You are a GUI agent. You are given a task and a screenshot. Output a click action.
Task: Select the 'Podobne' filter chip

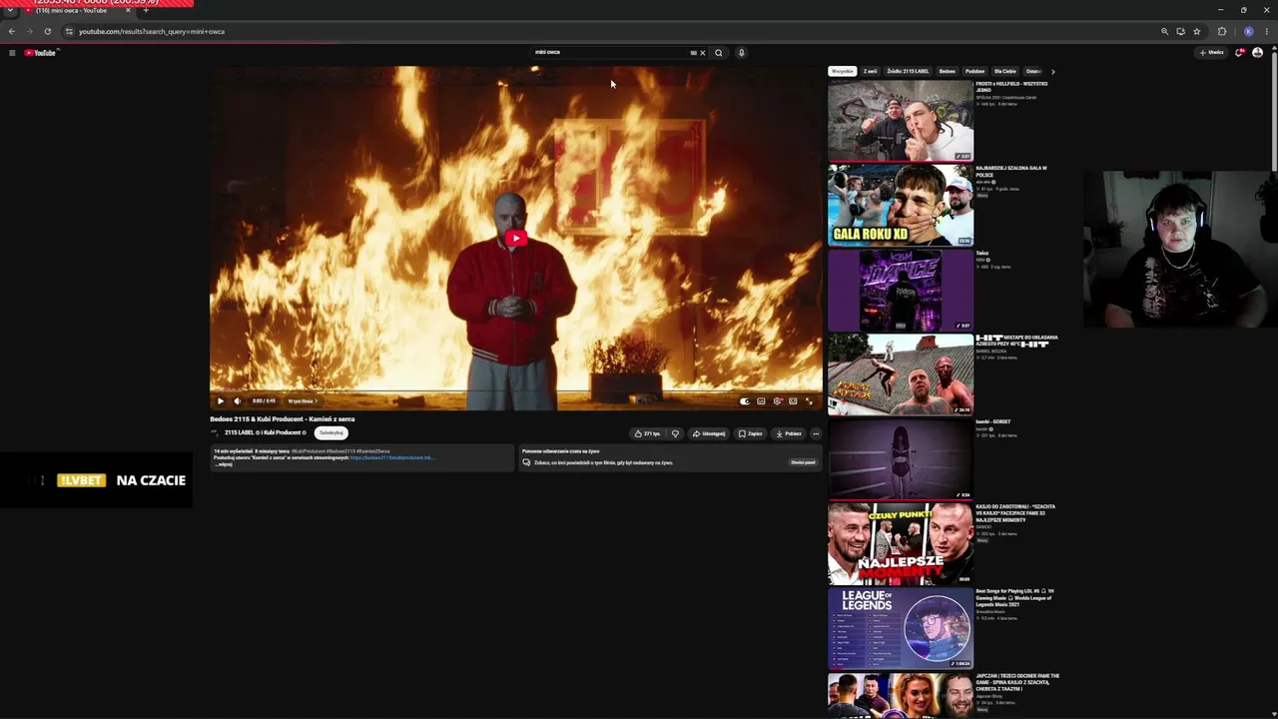(x=975, y=72)
